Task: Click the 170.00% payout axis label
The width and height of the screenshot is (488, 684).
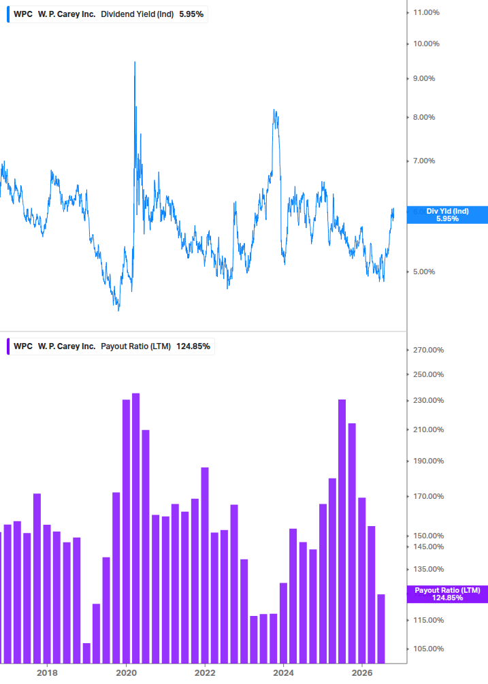Action: point(428,496)
